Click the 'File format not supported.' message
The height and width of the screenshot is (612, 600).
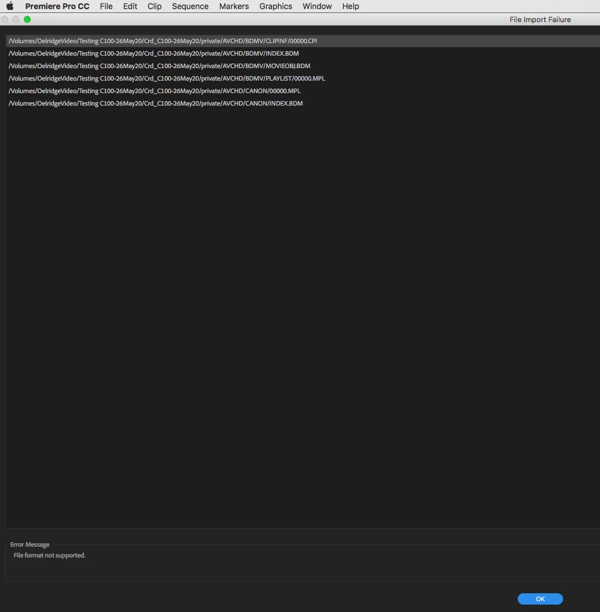coord(49,555)
